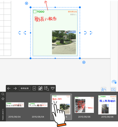The width and height of the screenshot is (118, 127).
Task: Open the toolbox settings icon
Action: [x=114, y=82]
